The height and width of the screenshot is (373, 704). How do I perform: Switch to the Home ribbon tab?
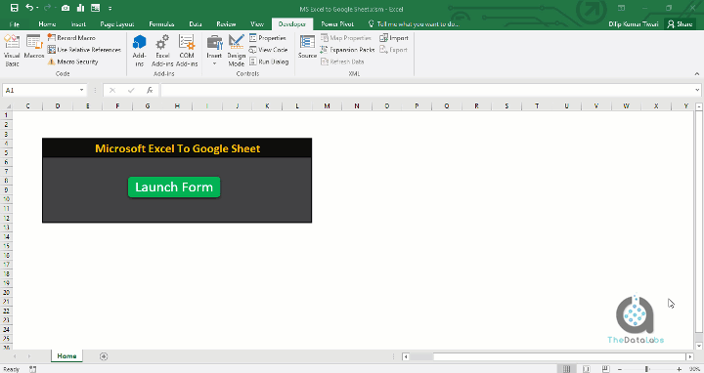47,24
